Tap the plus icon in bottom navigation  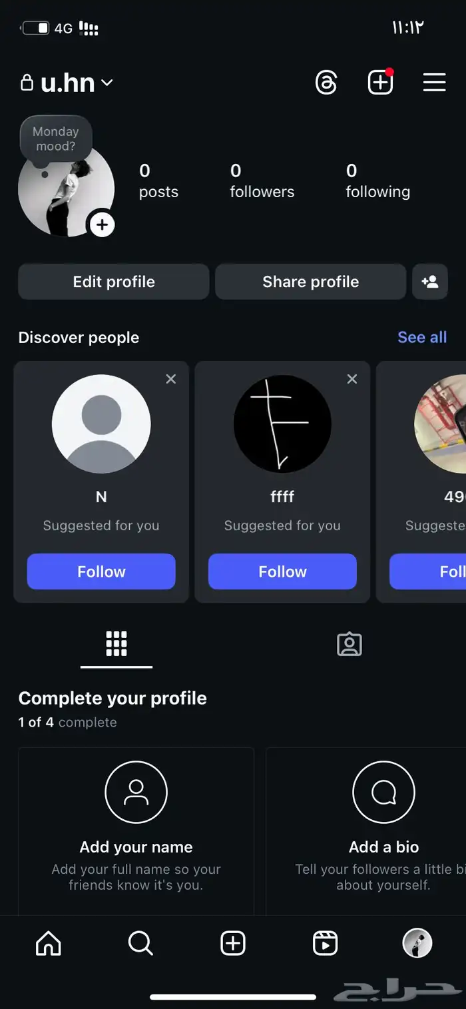click(233, 943)
